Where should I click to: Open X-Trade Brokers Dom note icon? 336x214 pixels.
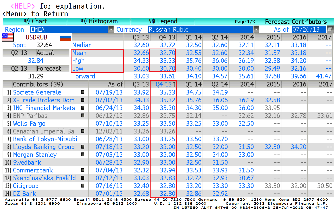pyautogui.click(x=83, y=100)
